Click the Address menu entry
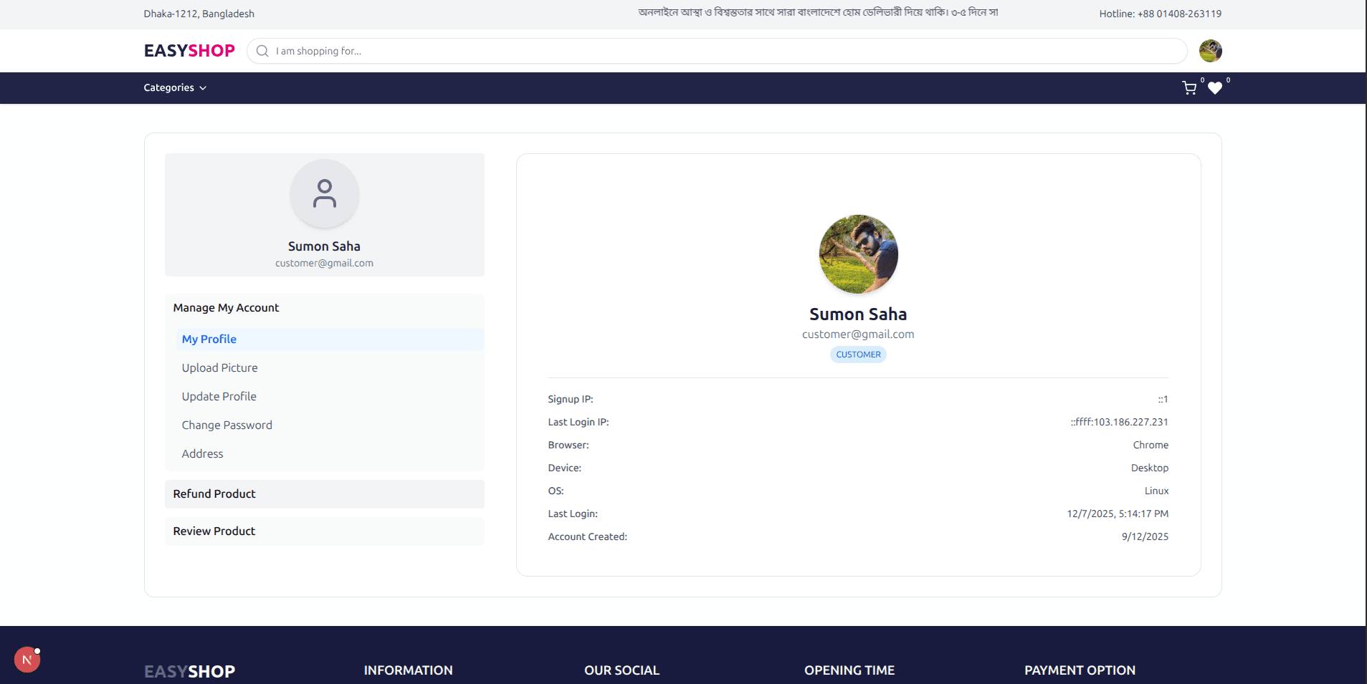 pos(202,453)
